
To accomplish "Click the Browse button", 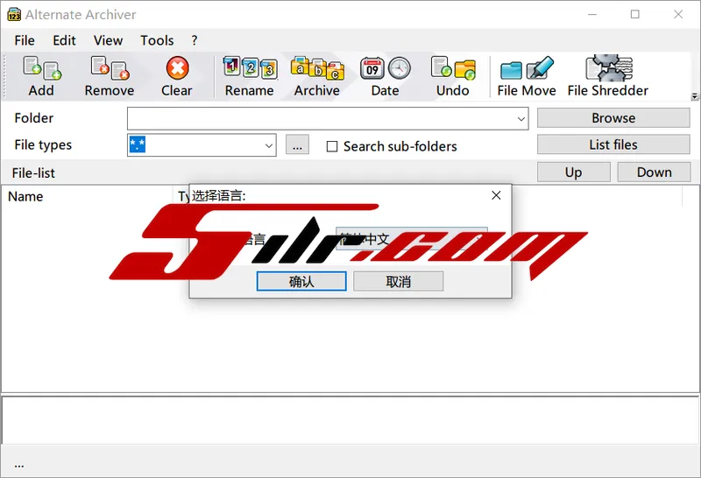I will [613, 118].
